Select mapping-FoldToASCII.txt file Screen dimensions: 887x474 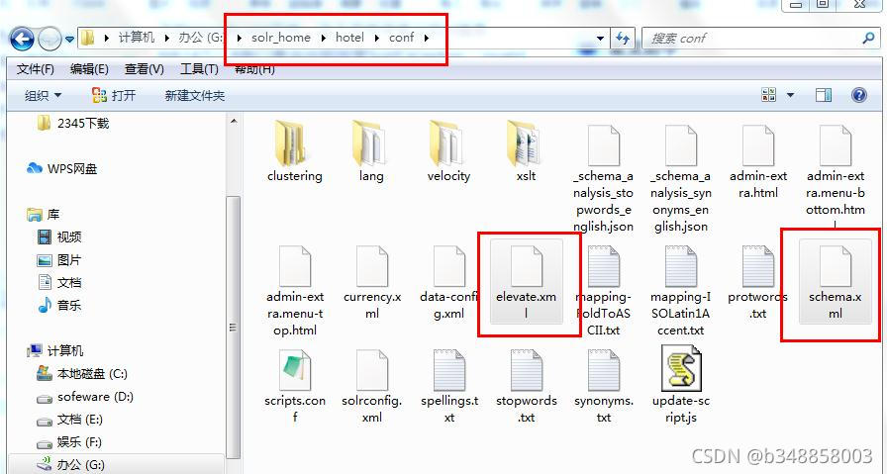click(603, 290)
